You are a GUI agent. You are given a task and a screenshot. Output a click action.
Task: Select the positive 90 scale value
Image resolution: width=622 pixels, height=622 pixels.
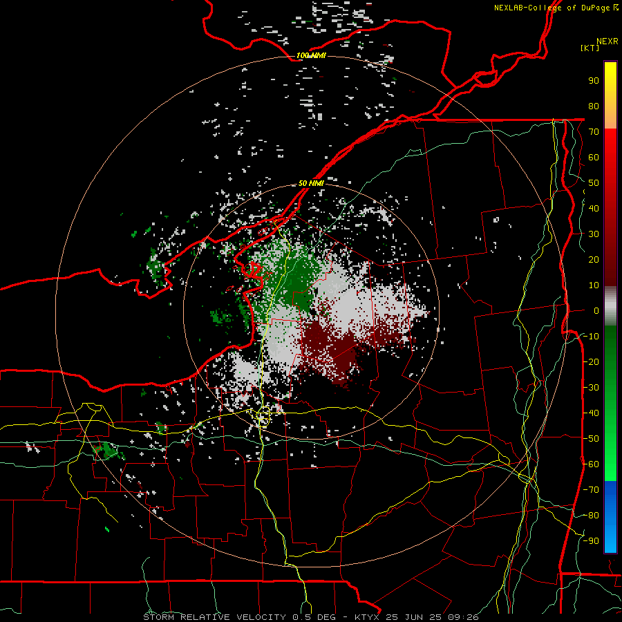(x=594, y=81)
